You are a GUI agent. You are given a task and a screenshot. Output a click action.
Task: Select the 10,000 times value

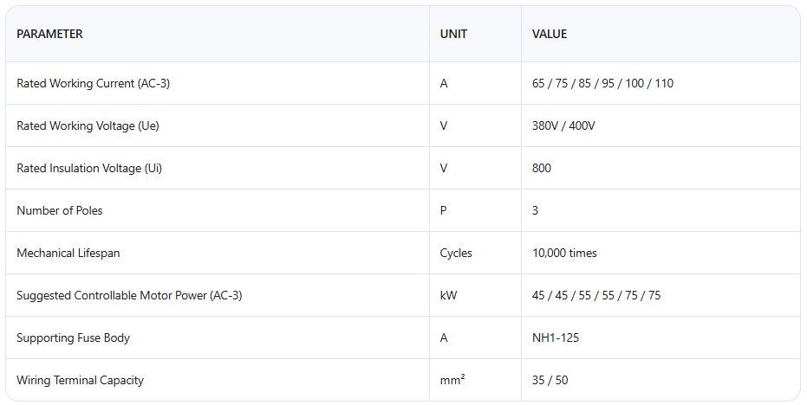(x=564, y=253)
